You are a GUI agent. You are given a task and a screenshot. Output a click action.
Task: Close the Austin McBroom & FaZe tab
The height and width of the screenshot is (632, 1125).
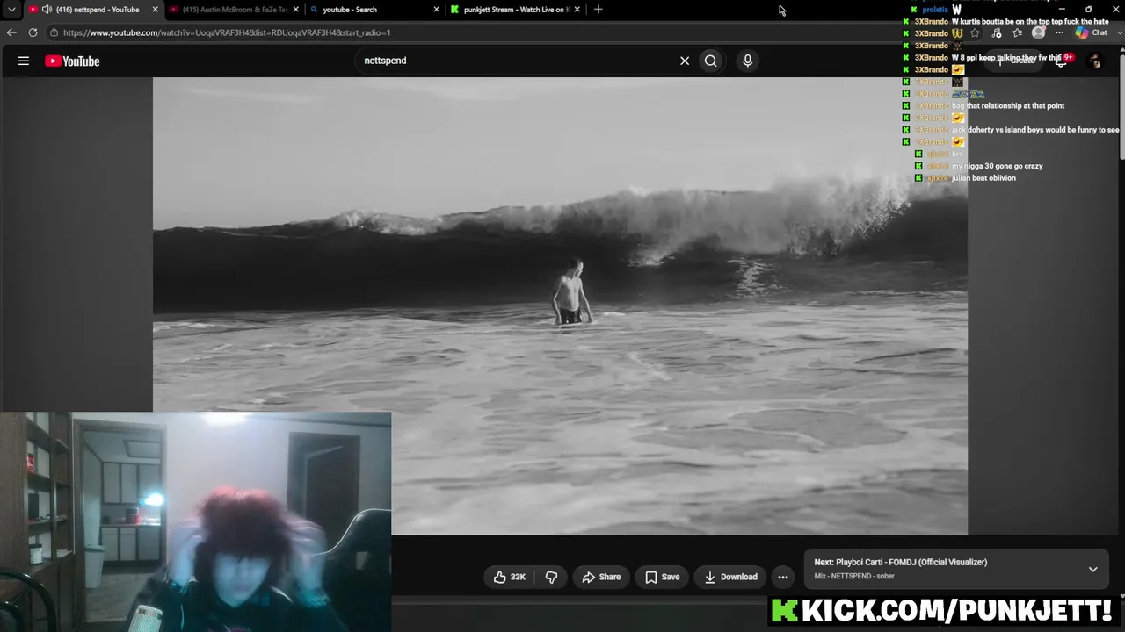[x=295, y=10]
